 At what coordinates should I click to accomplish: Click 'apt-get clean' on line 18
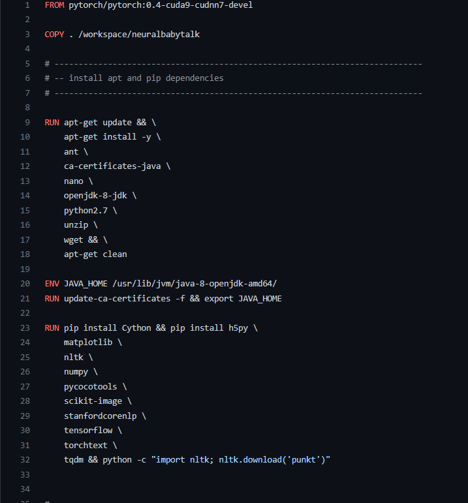pos(95,254)
